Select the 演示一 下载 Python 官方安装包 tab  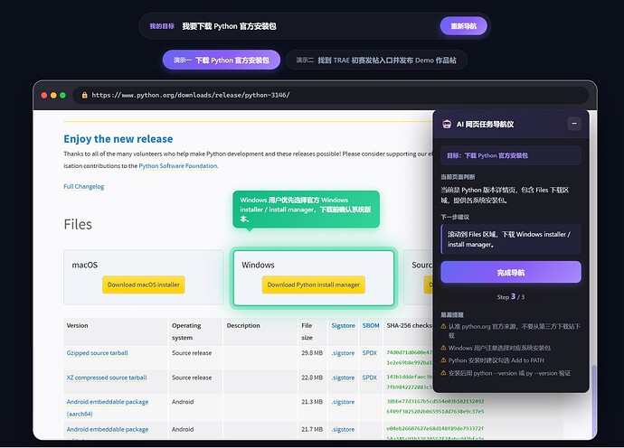pyautogui.click(x=222, y=60)
